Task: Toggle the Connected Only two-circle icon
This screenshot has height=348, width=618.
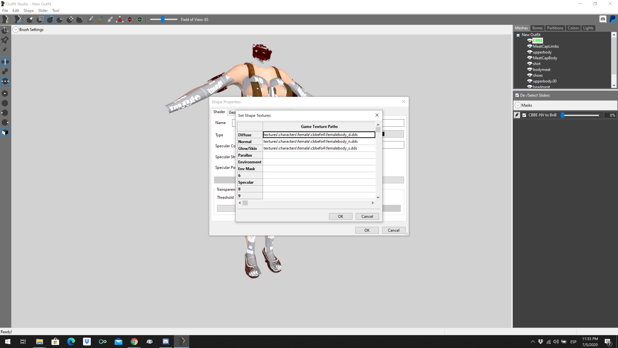Action: click(5, 71)
